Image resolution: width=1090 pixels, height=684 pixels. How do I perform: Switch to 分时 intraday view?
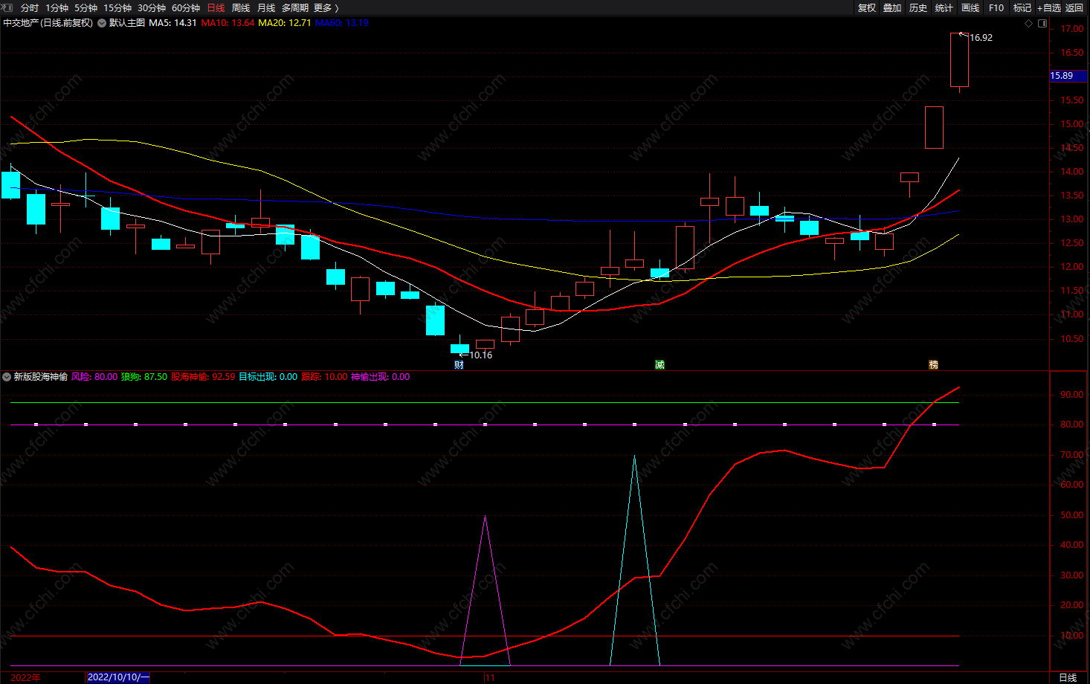pyautogui.click(x=30, y=7)
